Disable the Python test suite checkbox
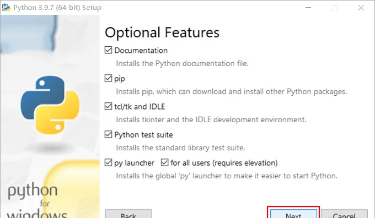The height and width of the screenshot is (218, 375). click(108, 135)
